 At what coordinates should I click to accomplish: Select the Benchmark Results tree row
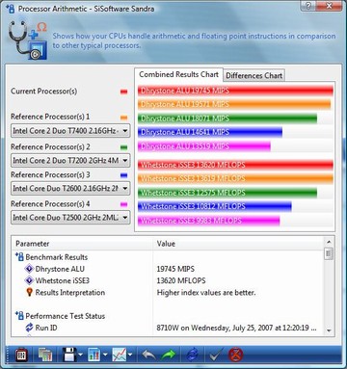tap(168, 257)
